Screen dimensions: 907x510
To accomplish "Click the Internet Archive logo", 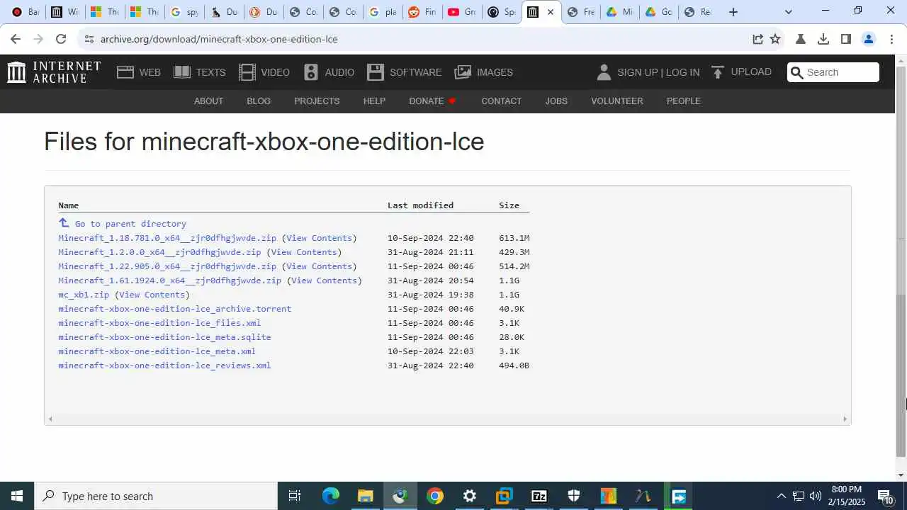I will coord(54,72).
